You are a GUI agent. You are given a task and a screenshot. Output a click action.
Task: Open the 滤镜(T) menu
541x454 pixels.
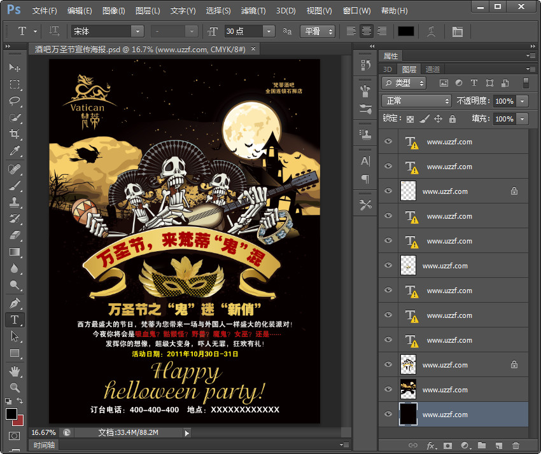(x=253, y=11)
